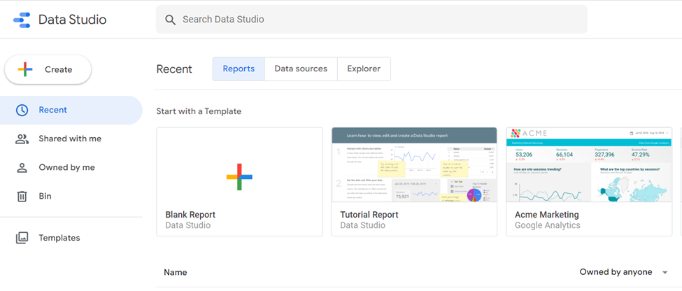This screenshot has height=291, width=682.
Task: Click the Acme Marketing title text
Action: click(547, 215)
